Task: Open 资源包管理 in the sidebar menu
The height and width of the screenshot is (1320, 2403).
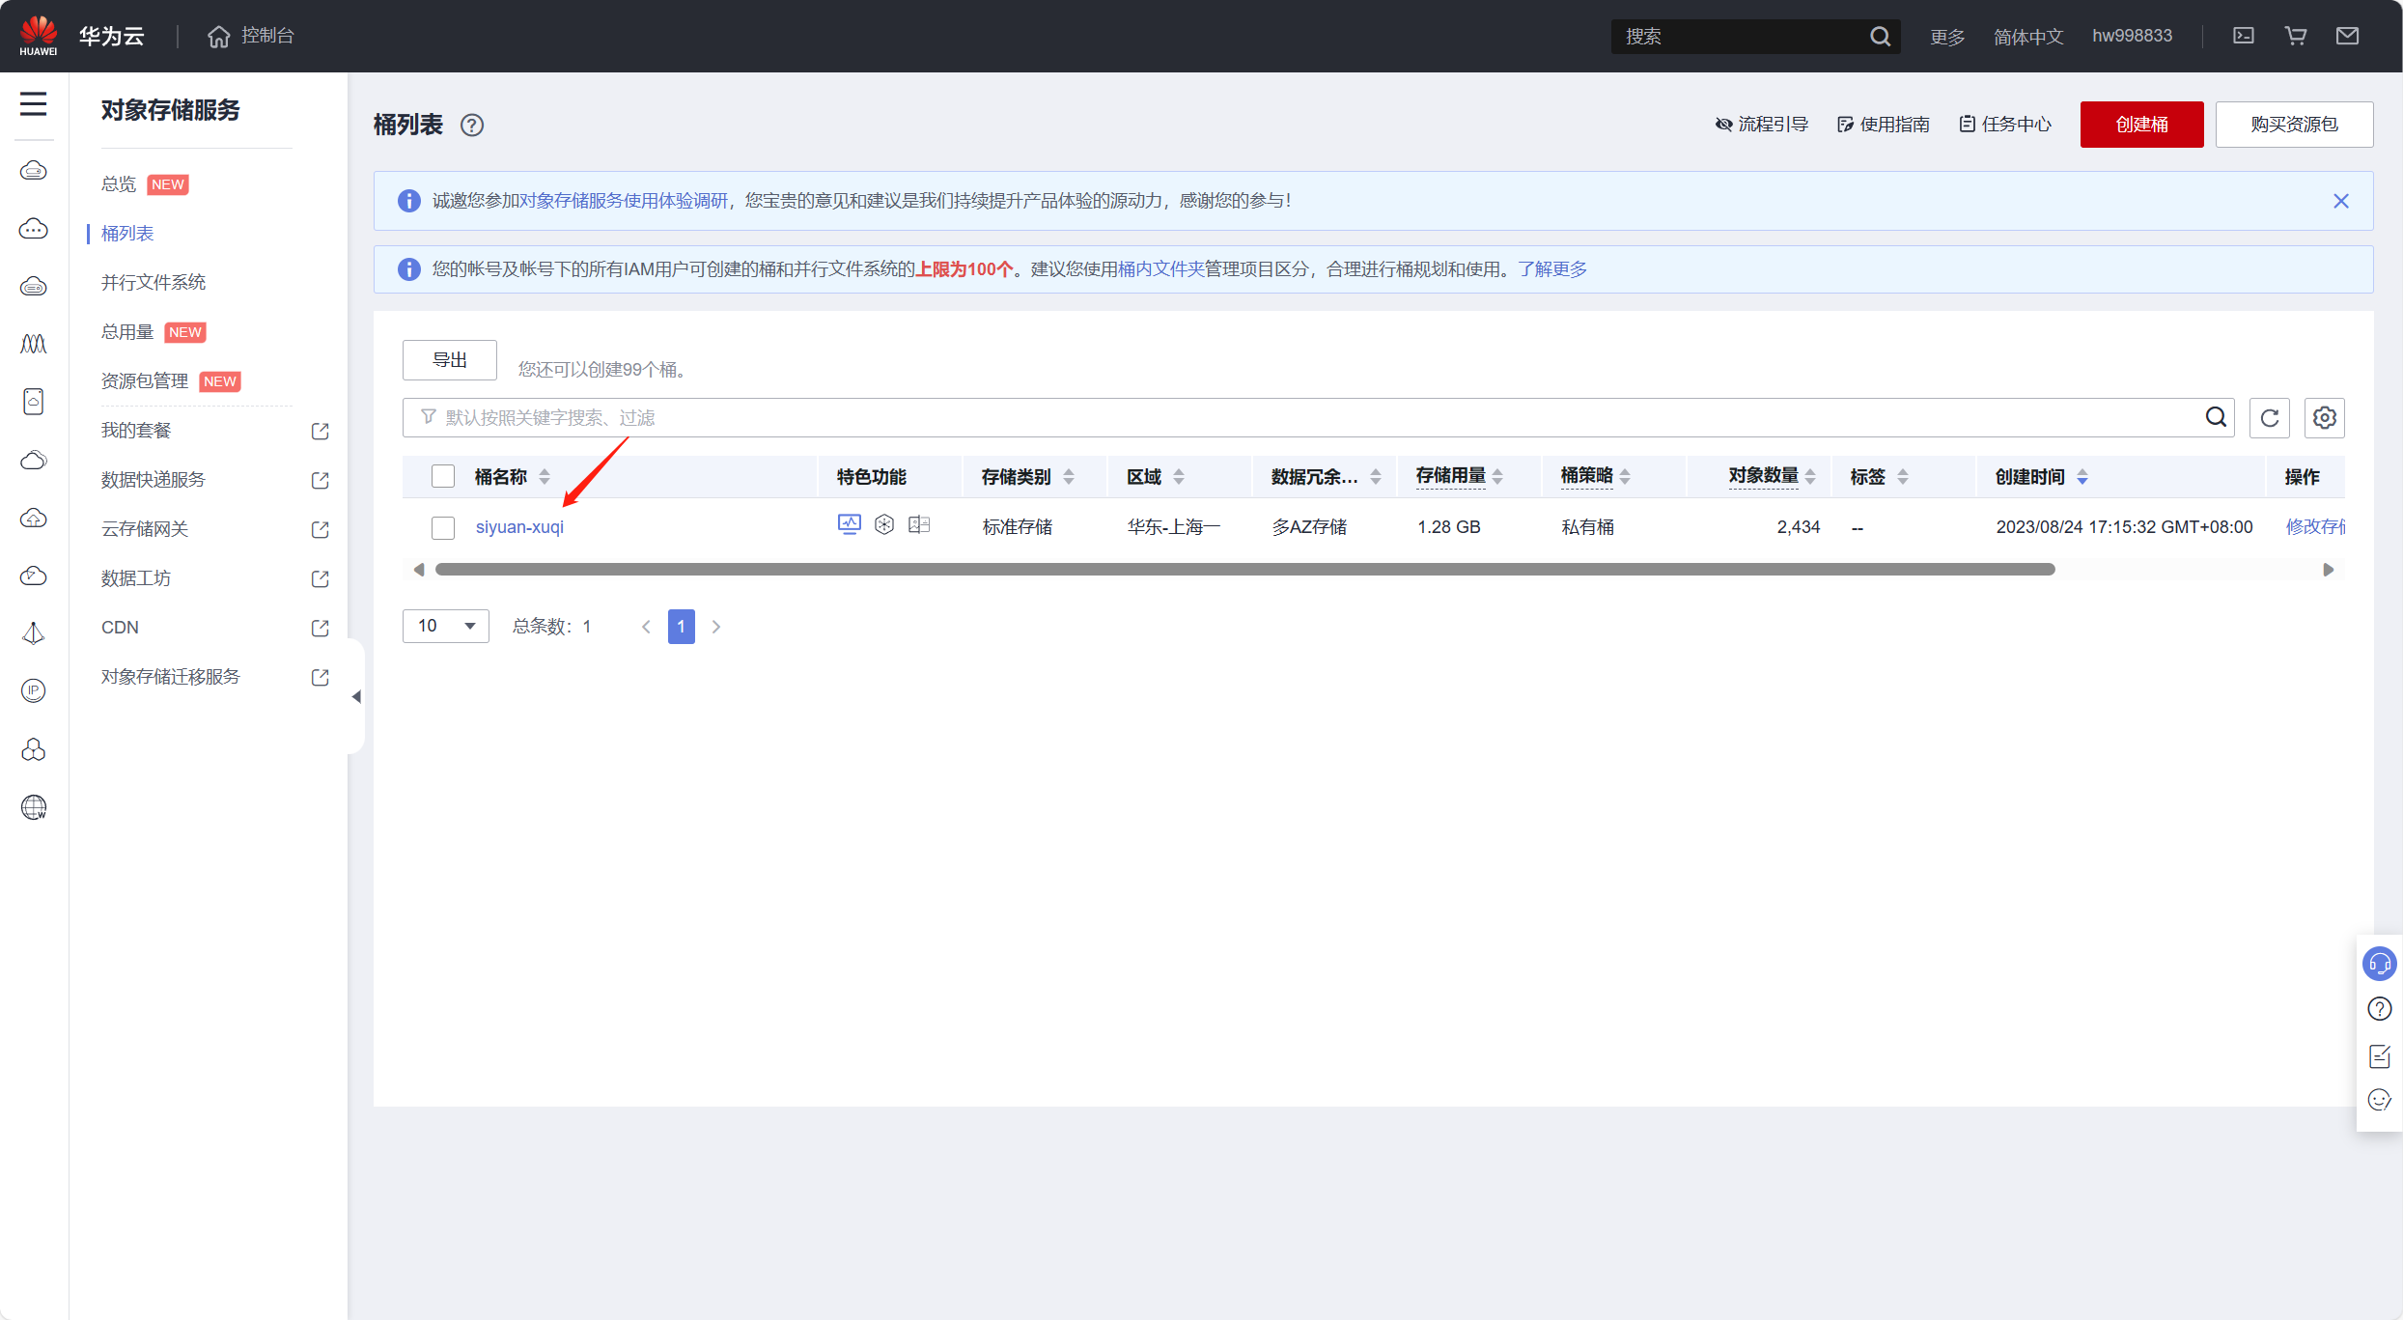Action: tap(145, 380)
